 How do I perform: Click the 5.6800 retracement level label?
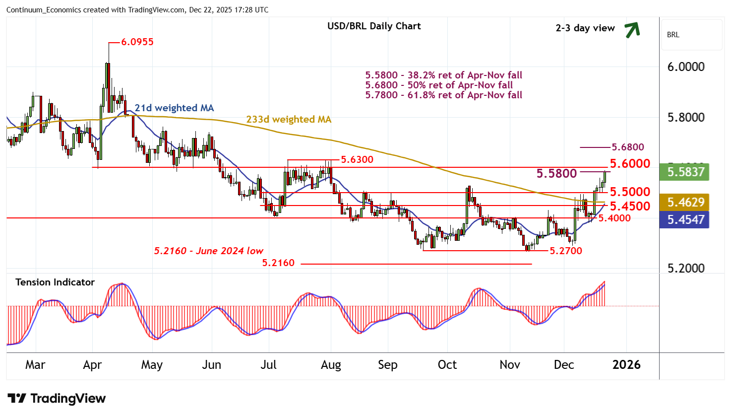click(627, 147)
